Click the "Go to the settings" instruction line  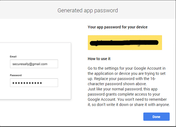(128, 68)
